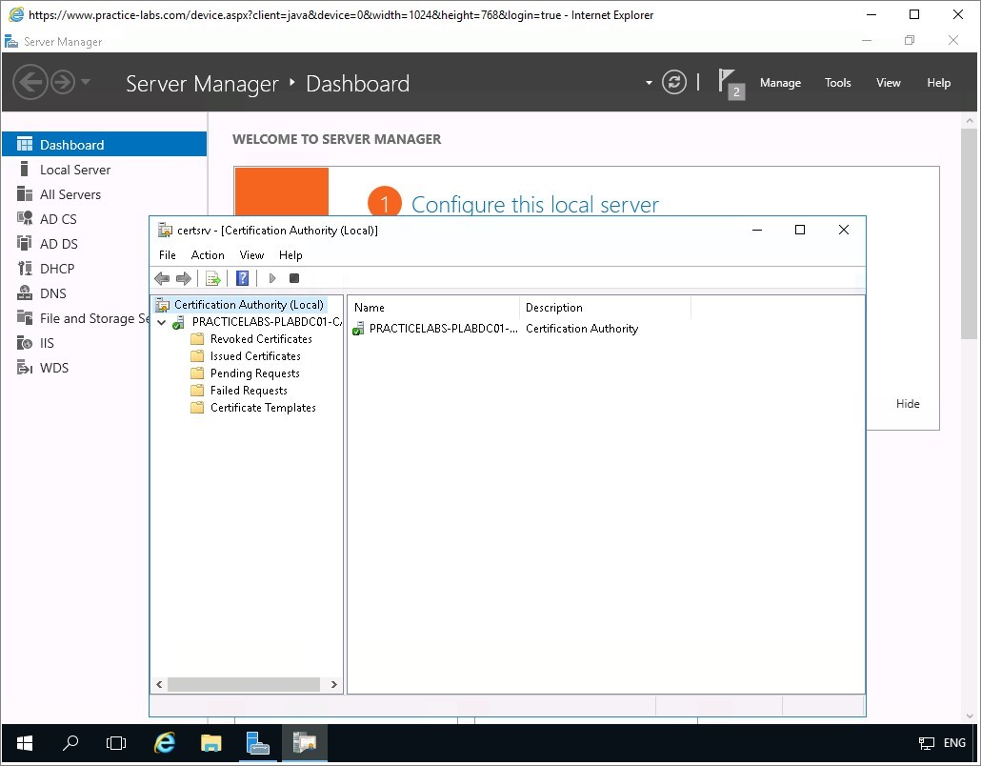Open the notifications flag in Server Manager
The width and height of the screenshot is (981, 766).
[731, 83]
